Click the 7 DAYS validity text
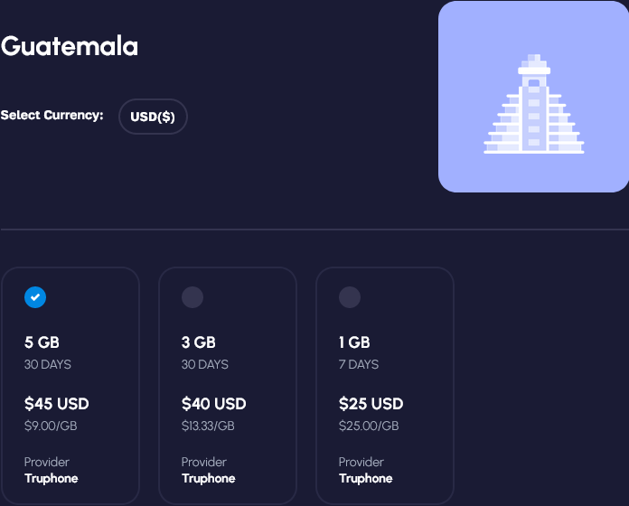This screenshot has width=629, height=506. 359,365
